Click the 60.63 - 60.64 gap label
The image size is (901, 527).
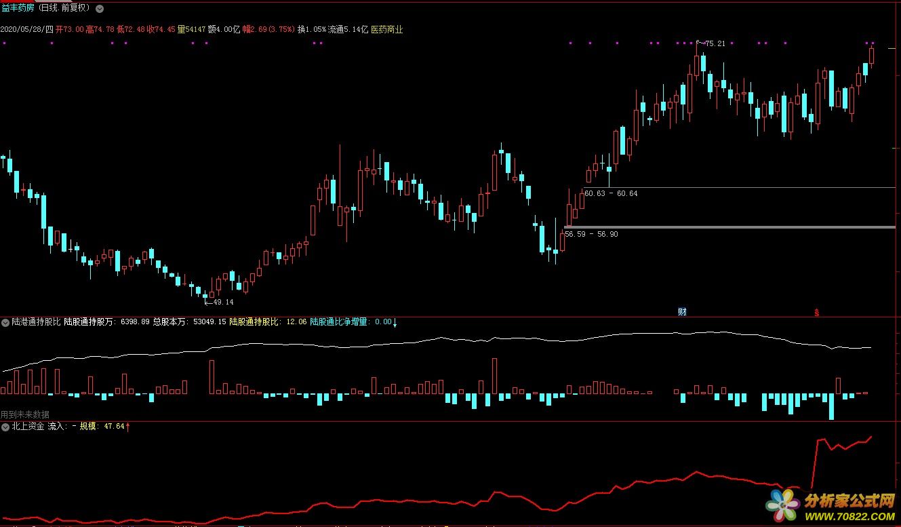click(x=611, y=194)
